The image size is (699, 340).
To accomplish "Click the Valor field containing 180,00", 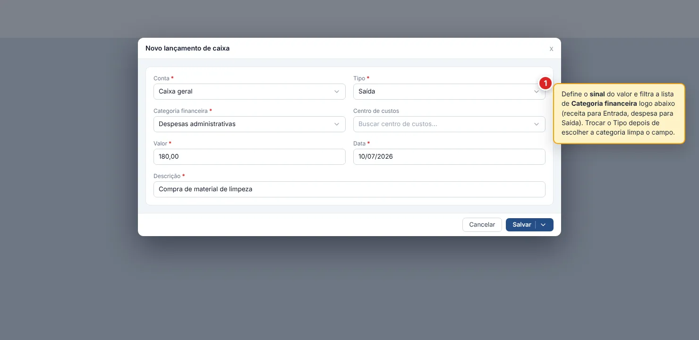I will click(x=249, y=157).
